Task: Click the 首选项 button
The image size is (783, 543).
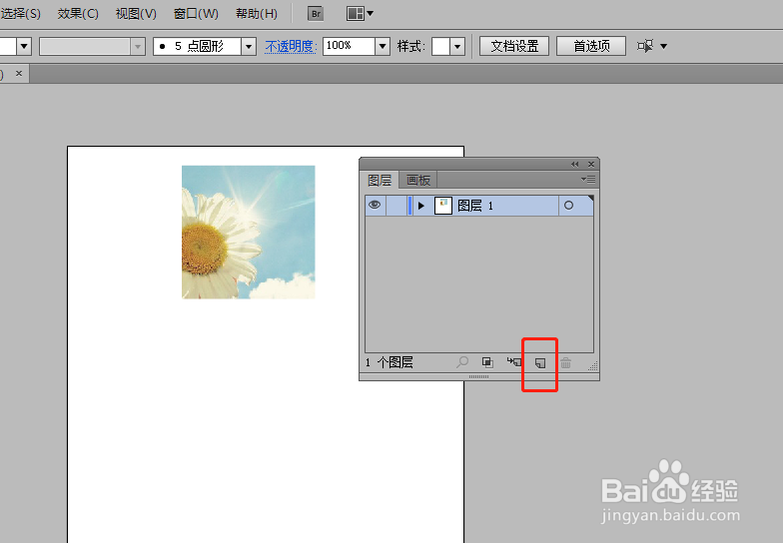Action: pos(591,46)
